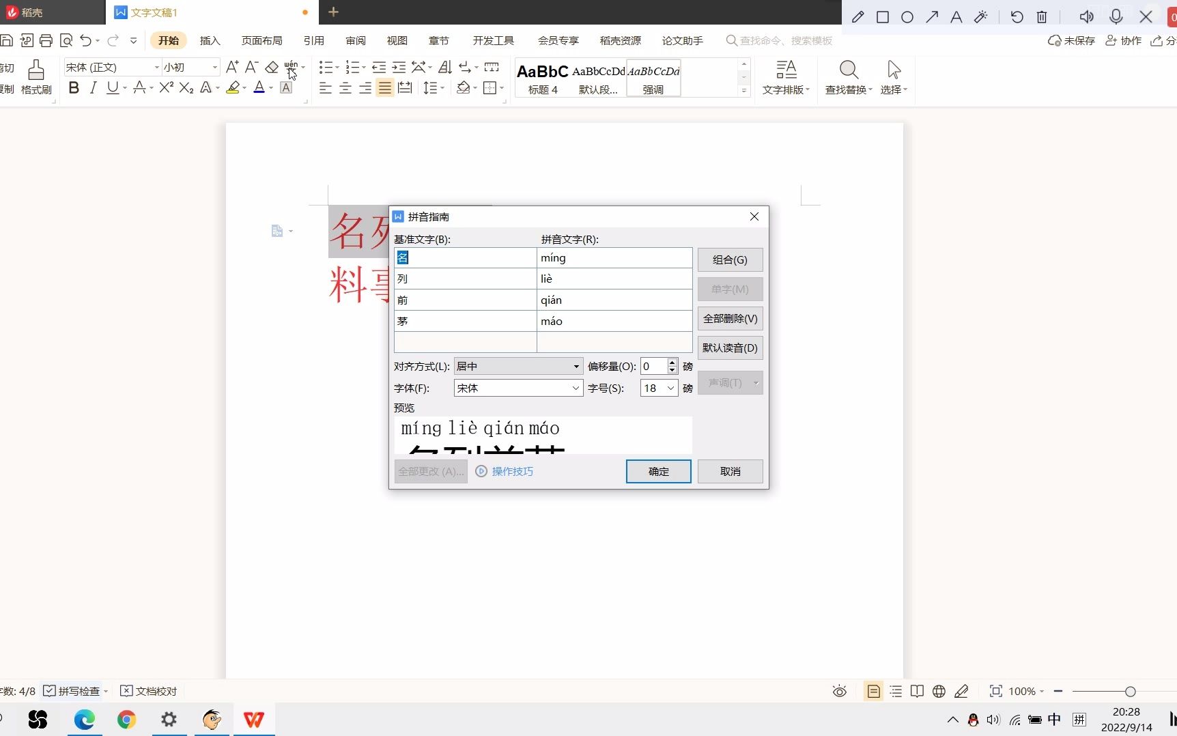Switch to the 审阅 ribbon tab

(355, 40)
